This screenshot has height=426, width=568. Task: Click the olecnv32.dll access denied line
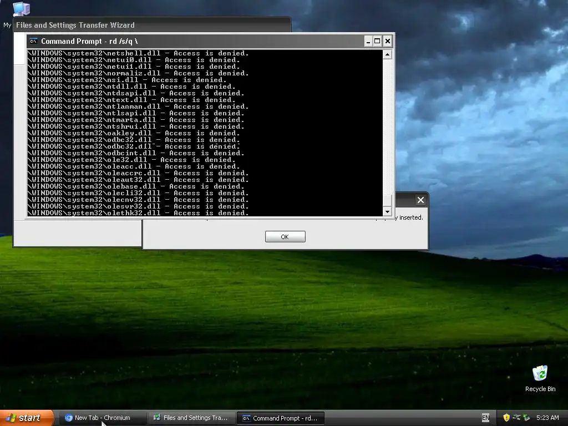coord(138,200)
